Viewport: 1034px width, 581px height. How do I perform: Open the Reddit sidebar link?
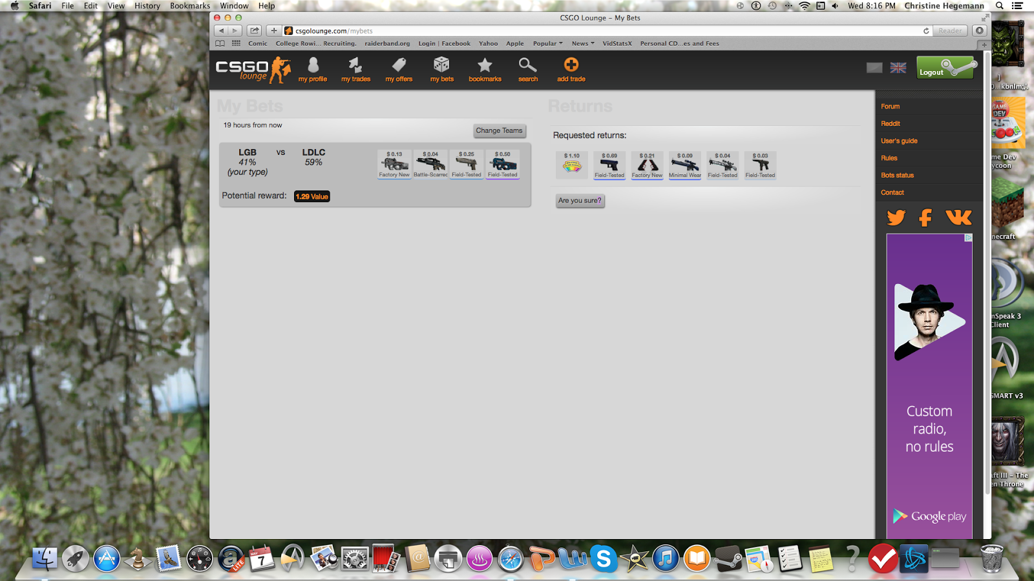tap(891, 123)
